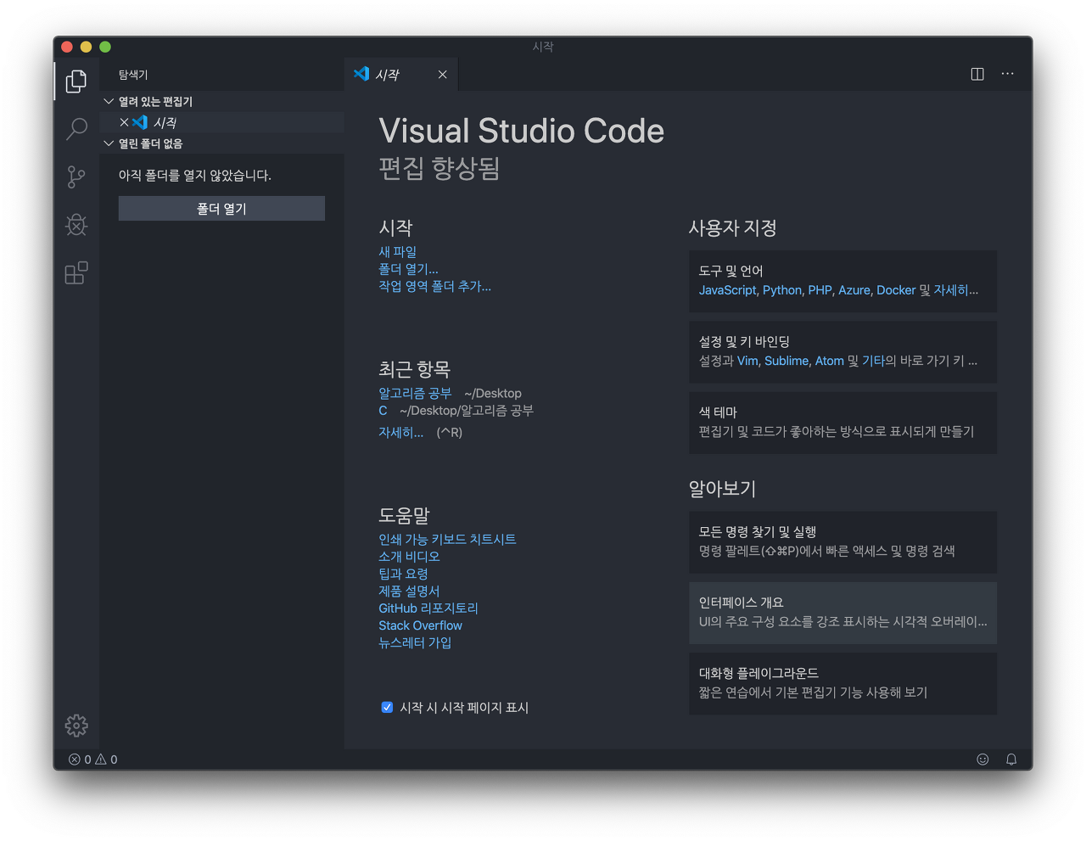Open the Manage gear icon
1086x841 pixels.
tap(76, 726)
